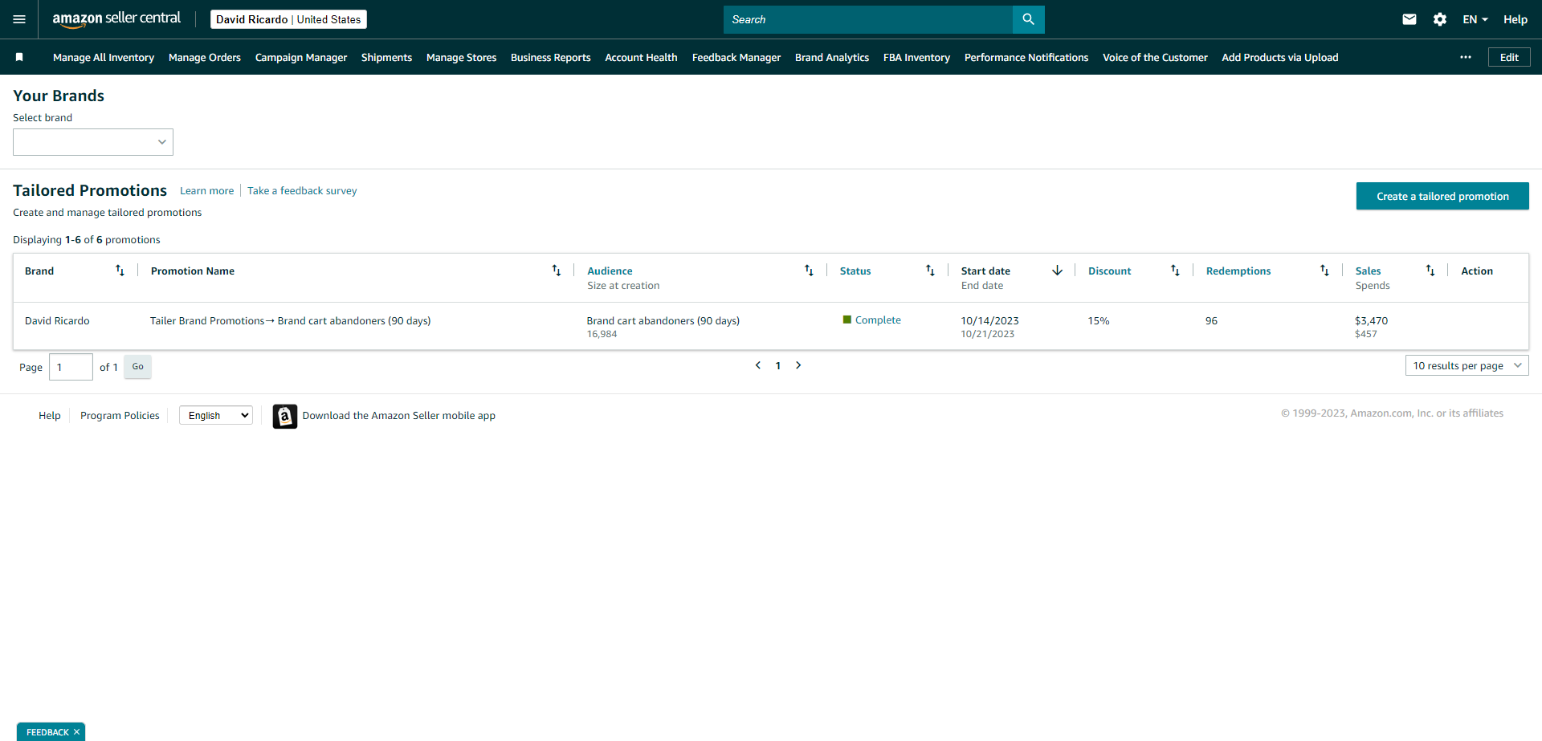1542x741 pixels.
Task: Click the Tailer Brand Promotions promotion name
Action: coord(291,320)
